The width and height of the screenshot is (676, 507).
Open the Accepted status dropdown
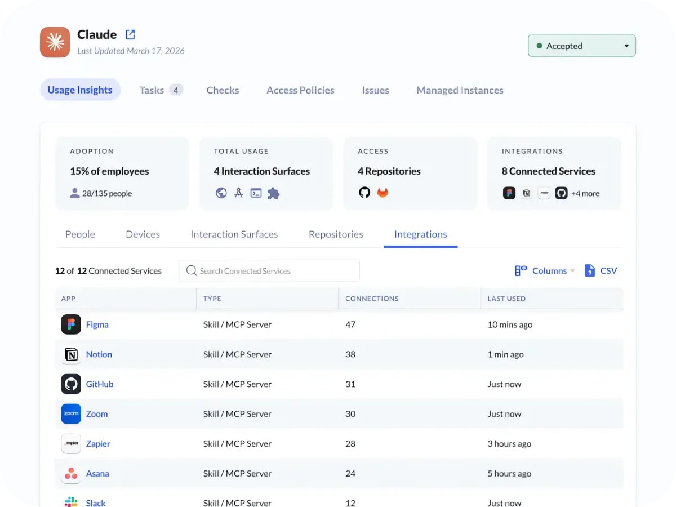click(x=582, y=46)
